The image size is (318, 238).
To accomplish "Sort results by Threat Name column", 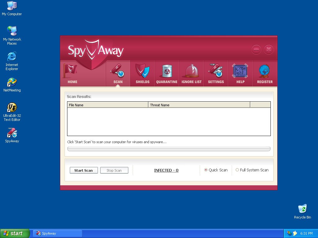I will pos(199,105).
